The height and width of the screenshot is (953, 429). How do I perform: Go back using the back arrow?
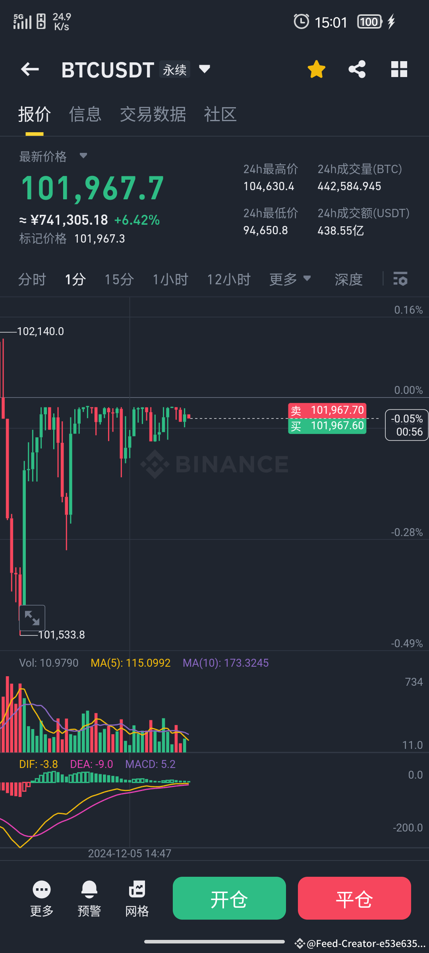(30, 69)
